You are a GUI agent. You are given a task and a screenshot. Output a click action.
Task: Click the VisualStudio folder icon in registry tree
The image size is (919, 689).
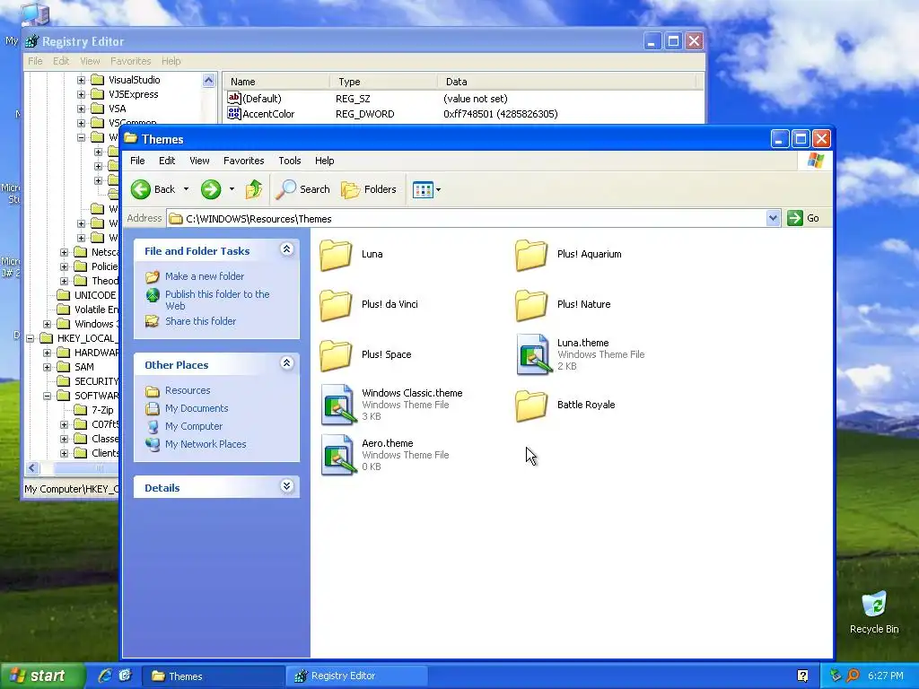point(97,80)
